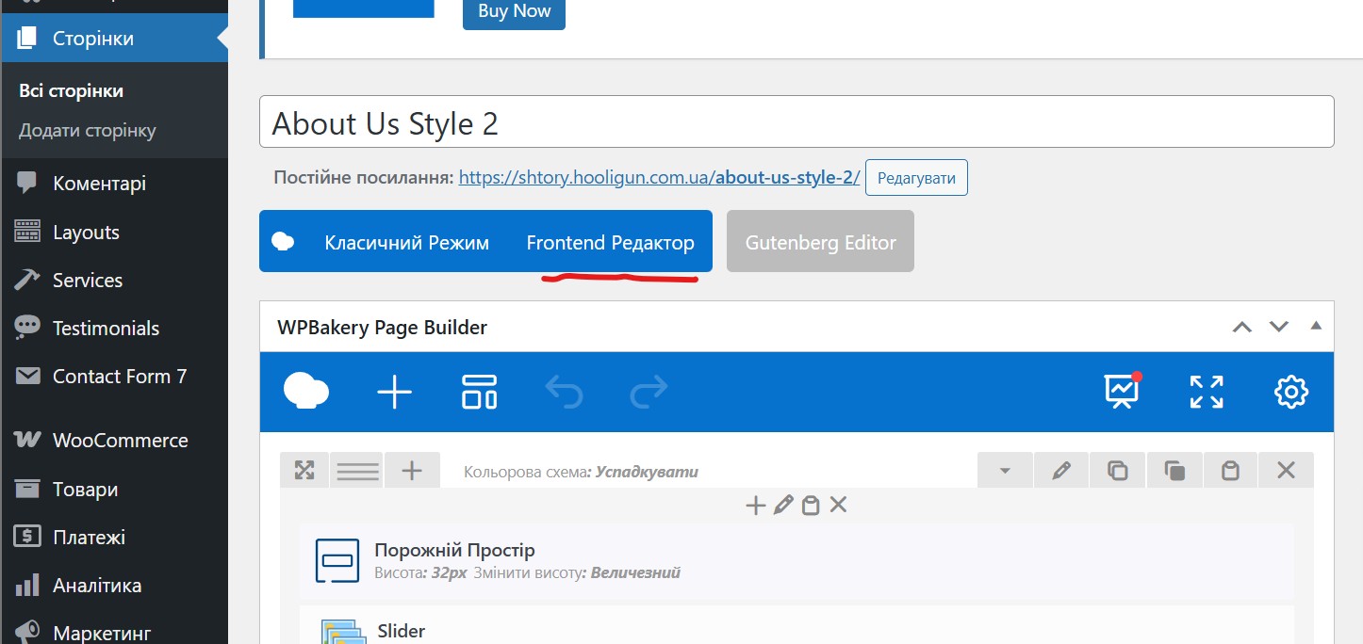
Task: Open the Порожній Простір element icon
Action: click(337, 561)
